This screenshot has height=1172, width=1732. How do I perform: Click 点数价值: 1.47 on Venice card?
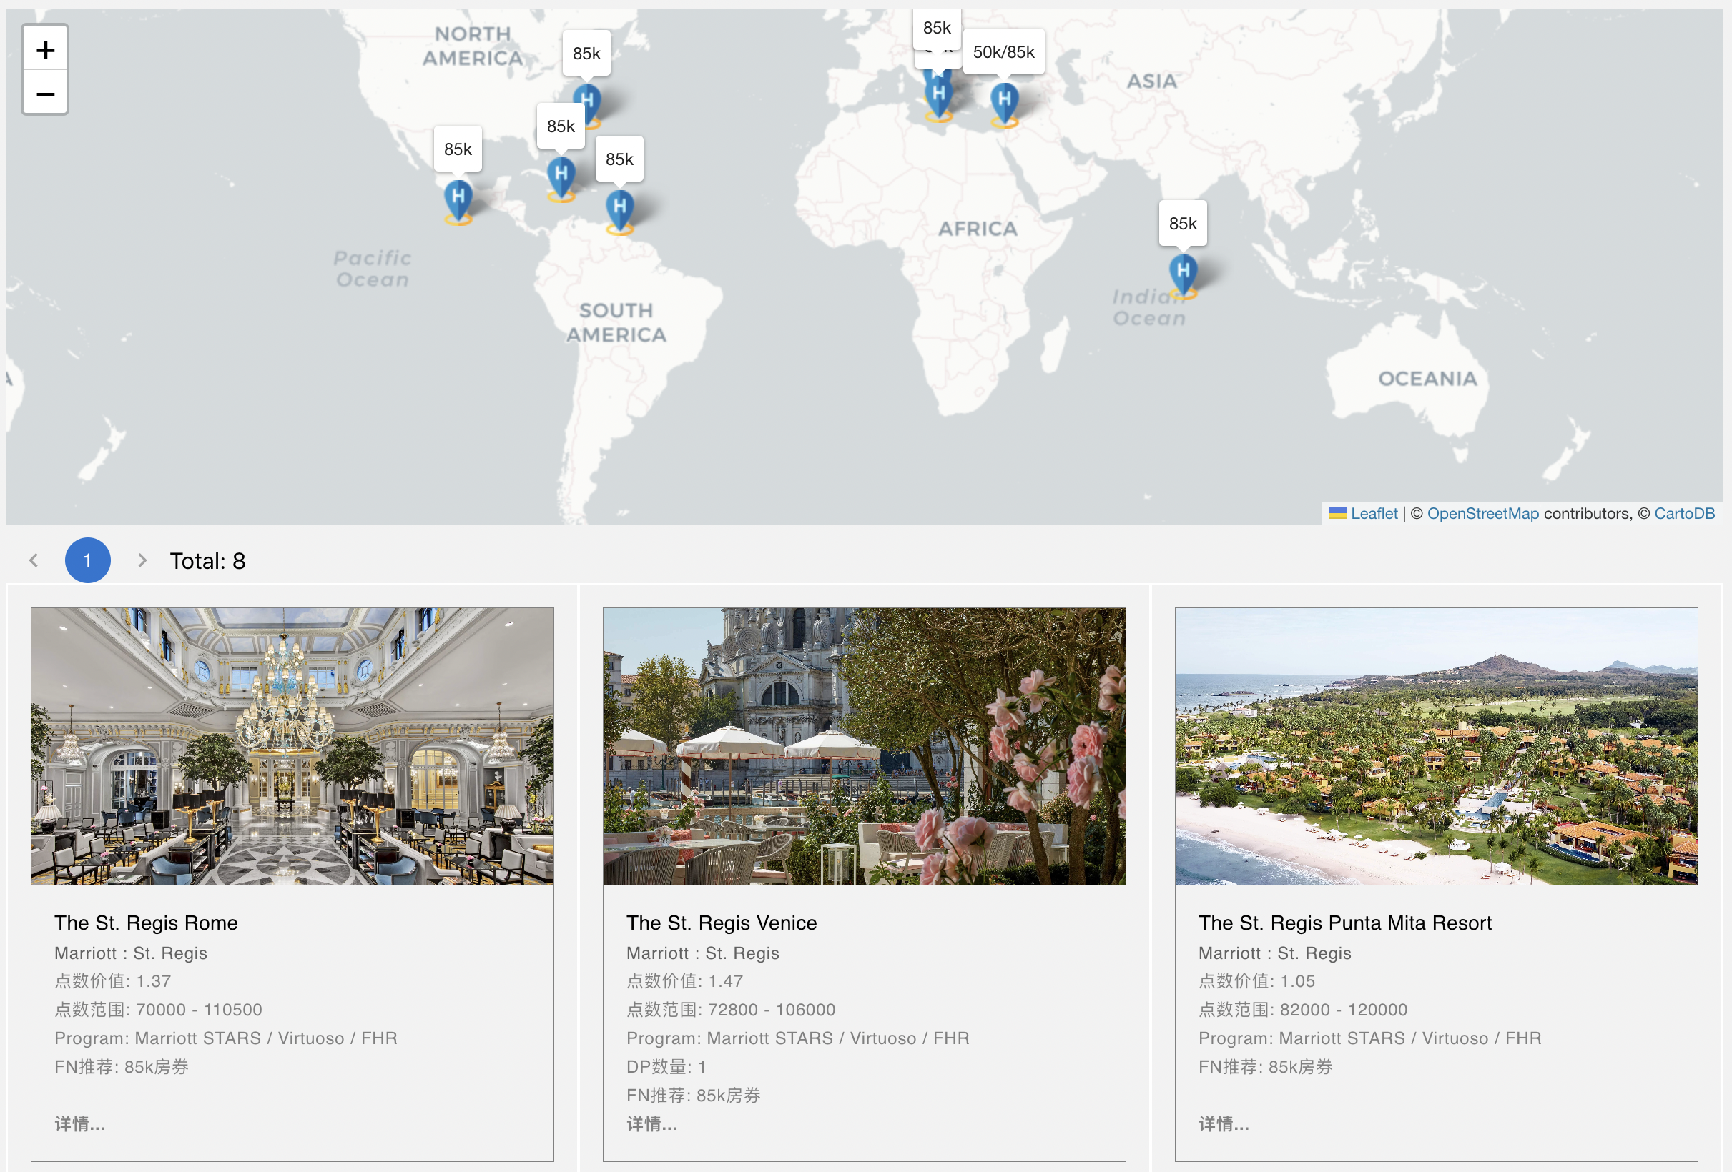coord(685,980)
